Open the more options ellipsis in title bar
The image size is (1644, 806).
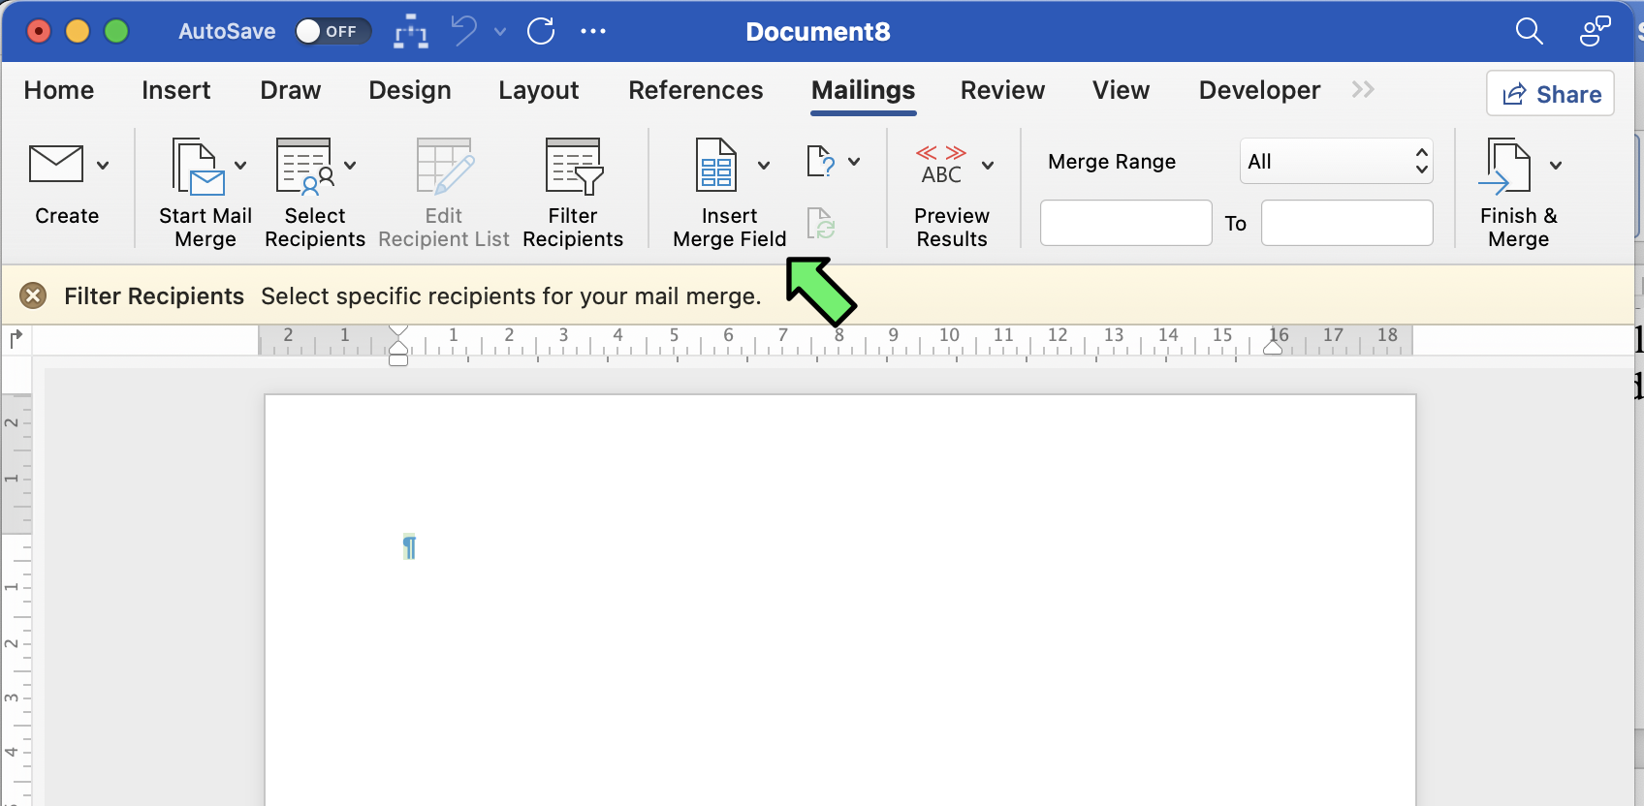(x=593, y=31)
